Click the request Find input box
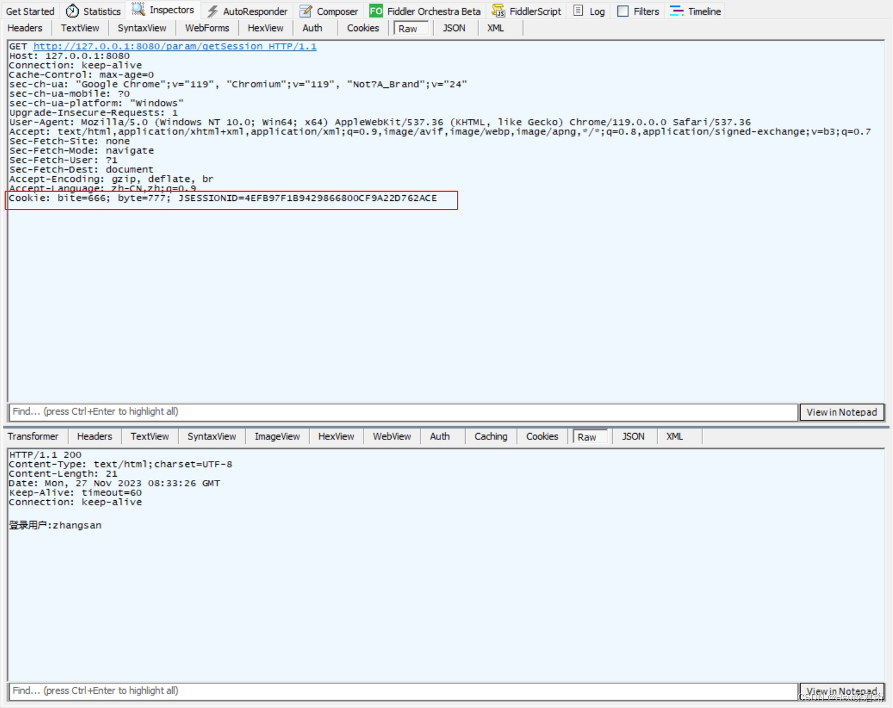Screen dimensions: 893x708 [x=403, y=412]
